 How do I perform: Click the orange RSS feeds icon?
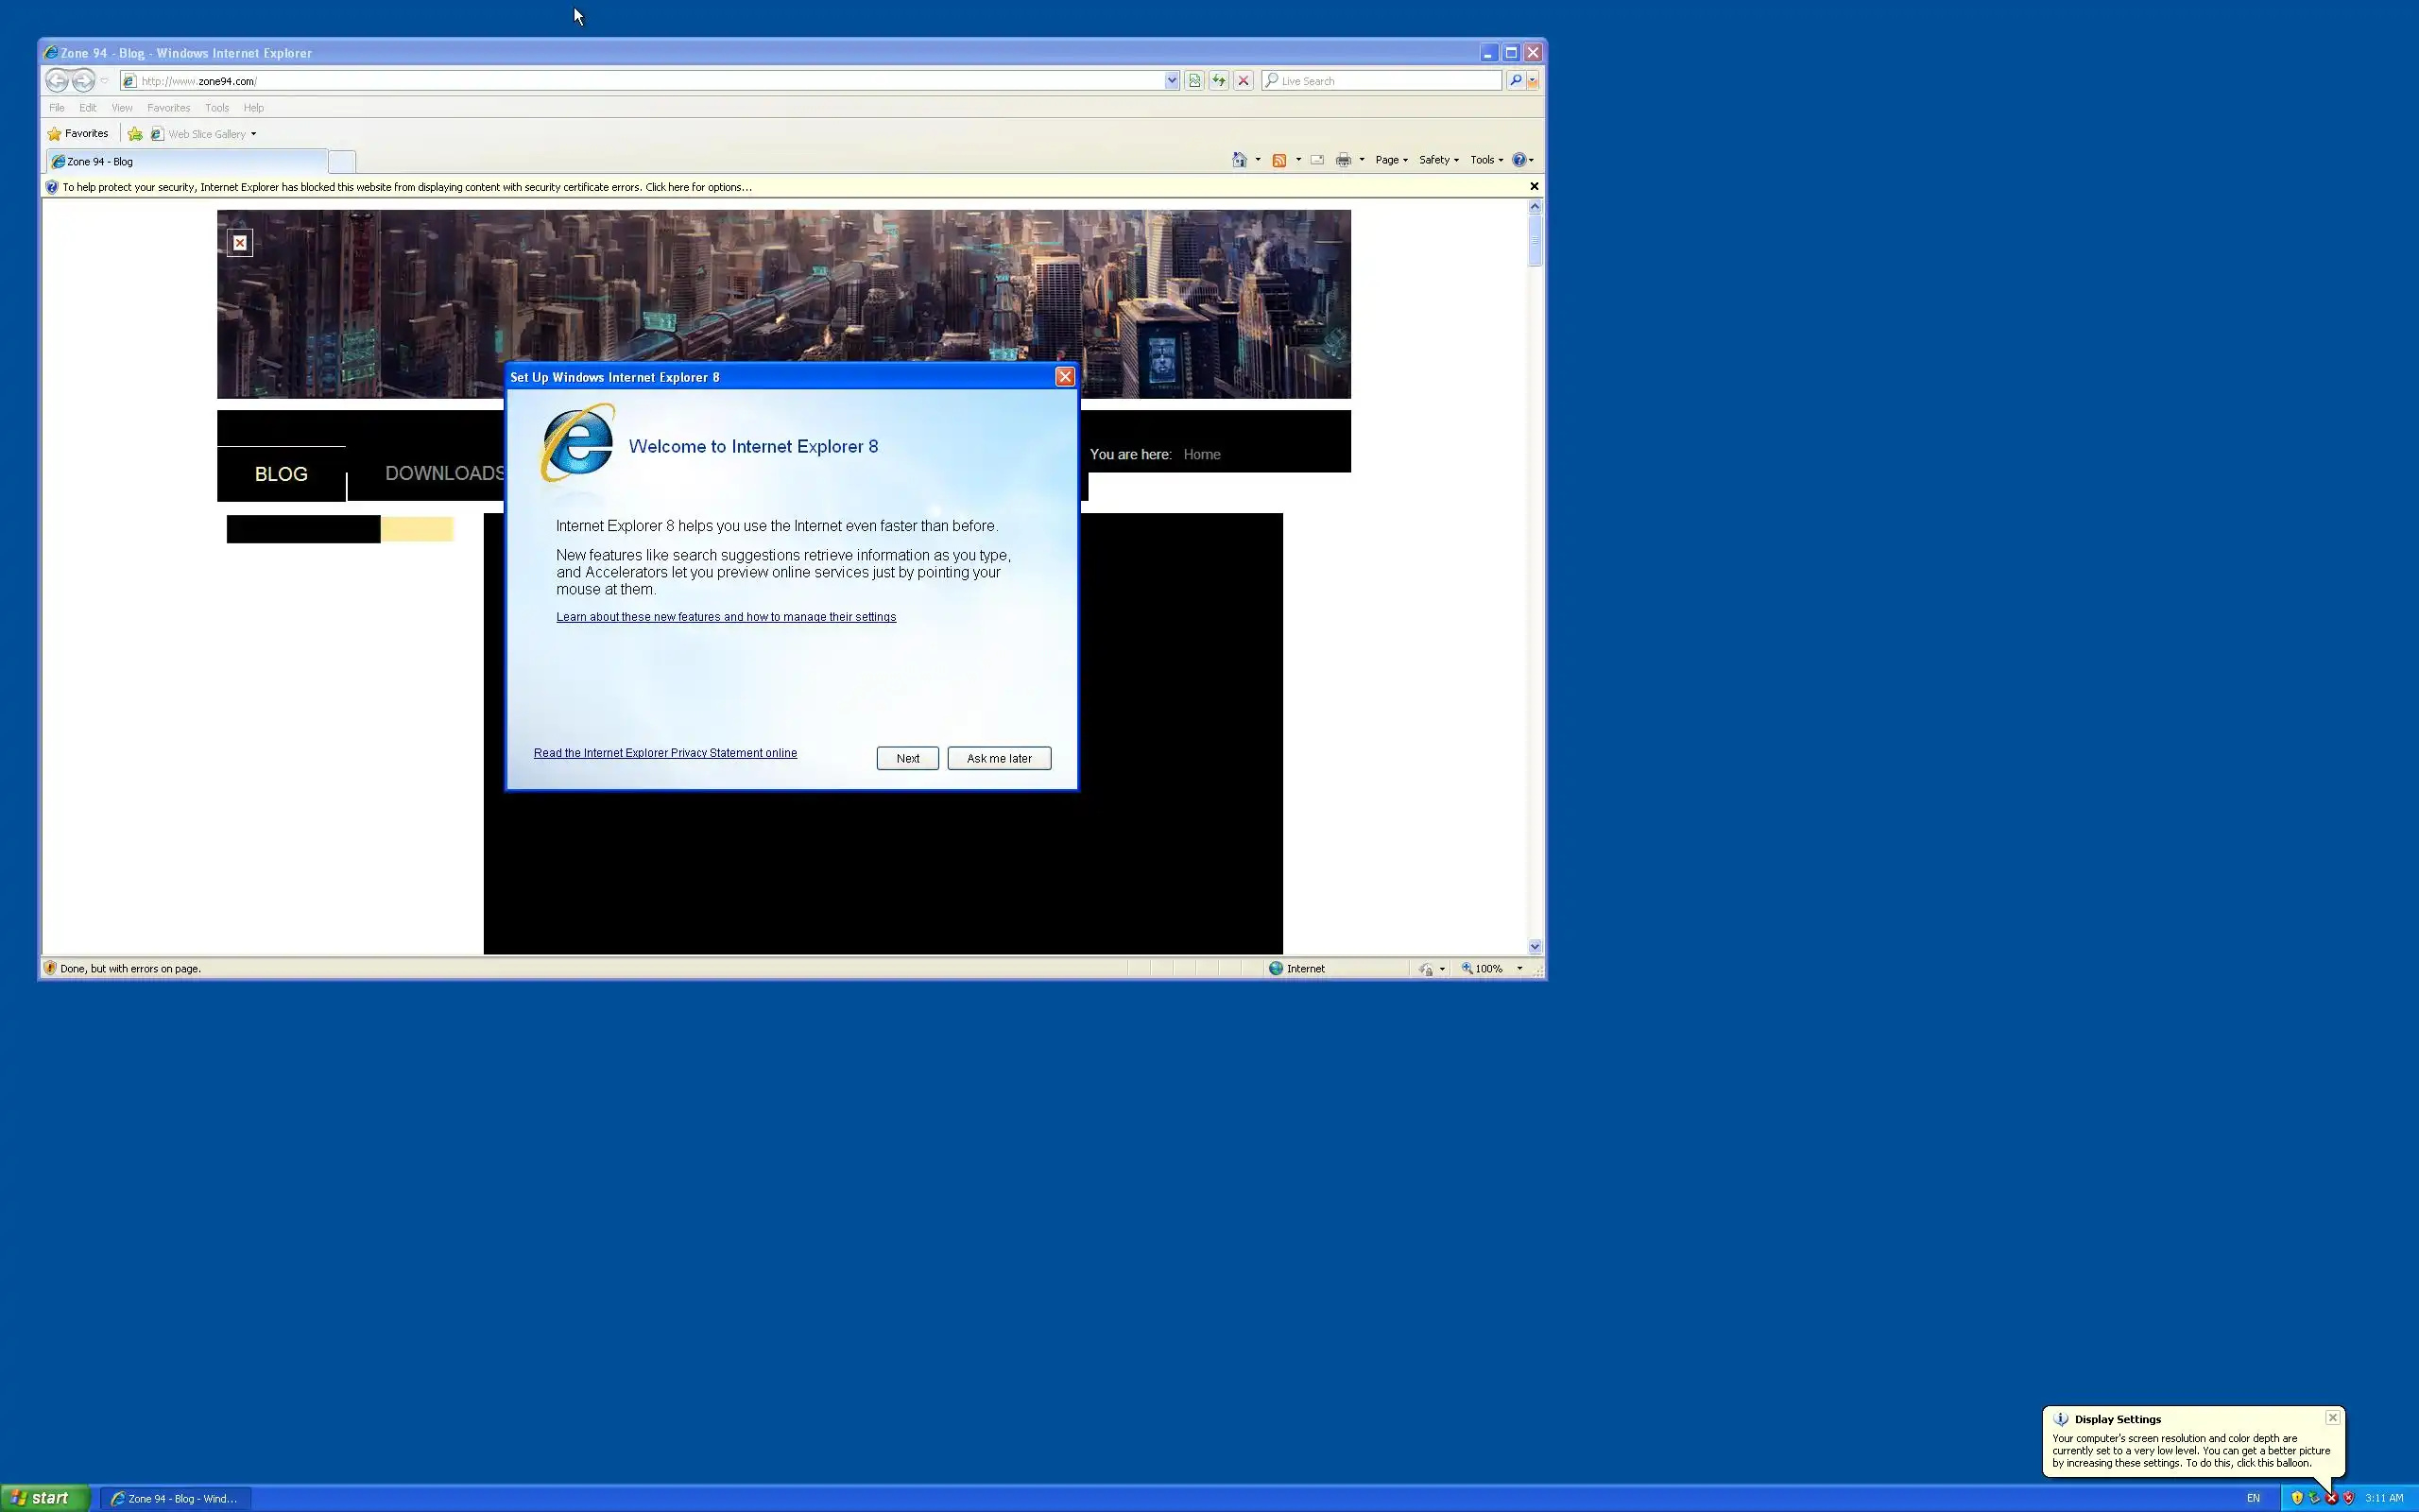point(1278,160)
